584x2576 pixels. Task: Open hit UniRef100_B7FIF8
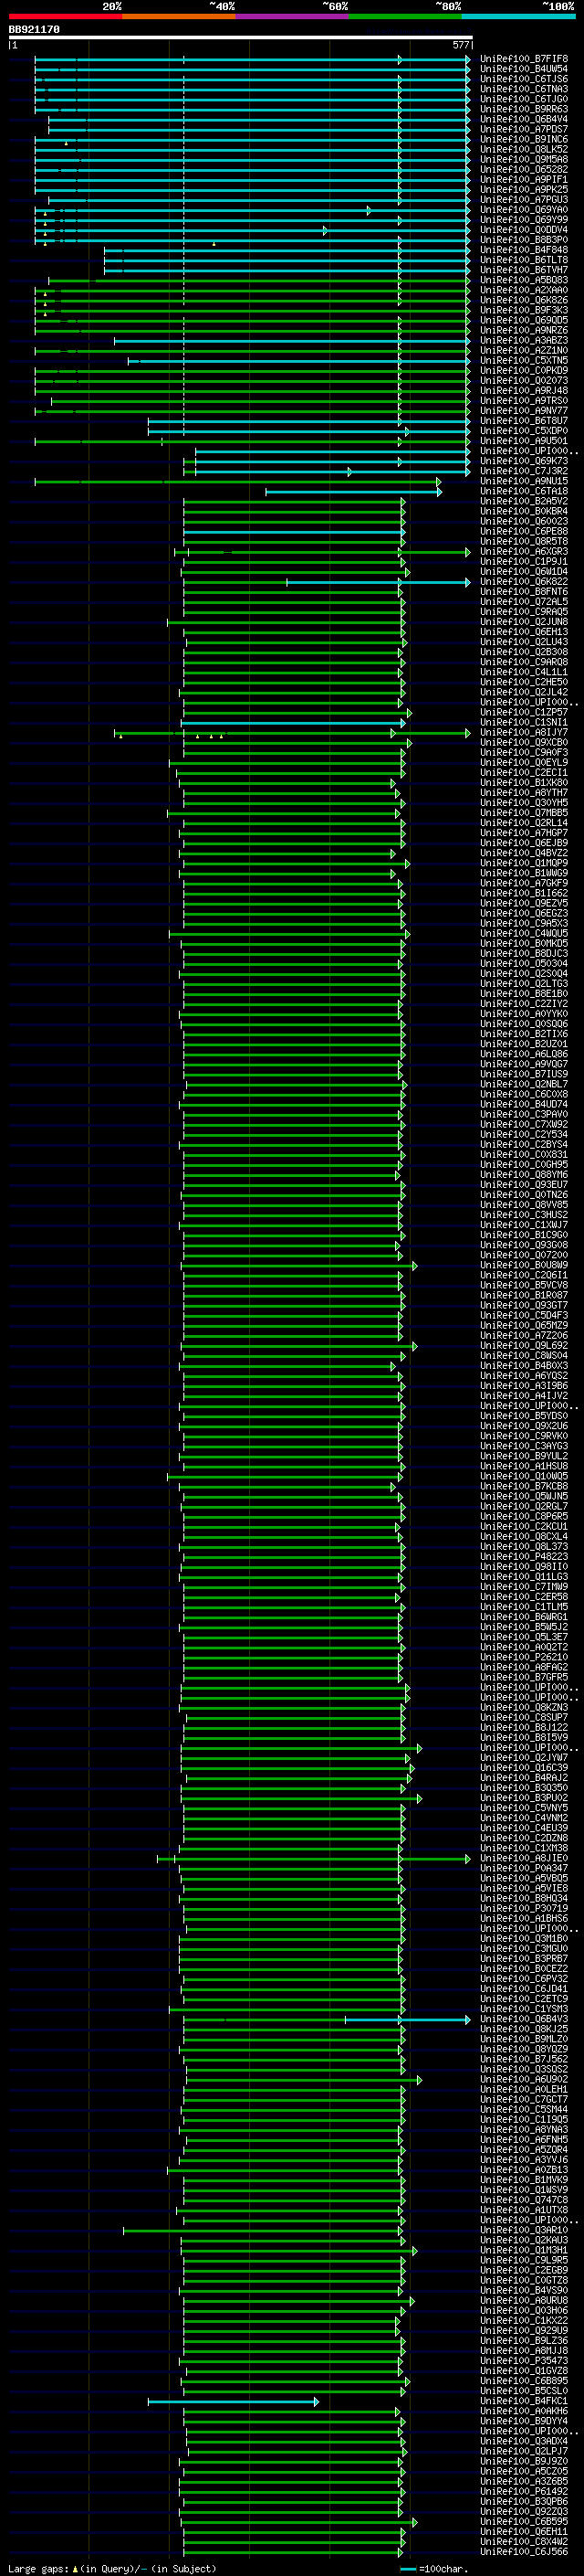524,59
